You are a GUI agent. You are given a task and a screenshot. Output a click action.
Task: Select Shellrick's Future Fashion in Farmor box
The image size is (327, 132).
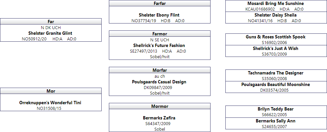(159, 45)
